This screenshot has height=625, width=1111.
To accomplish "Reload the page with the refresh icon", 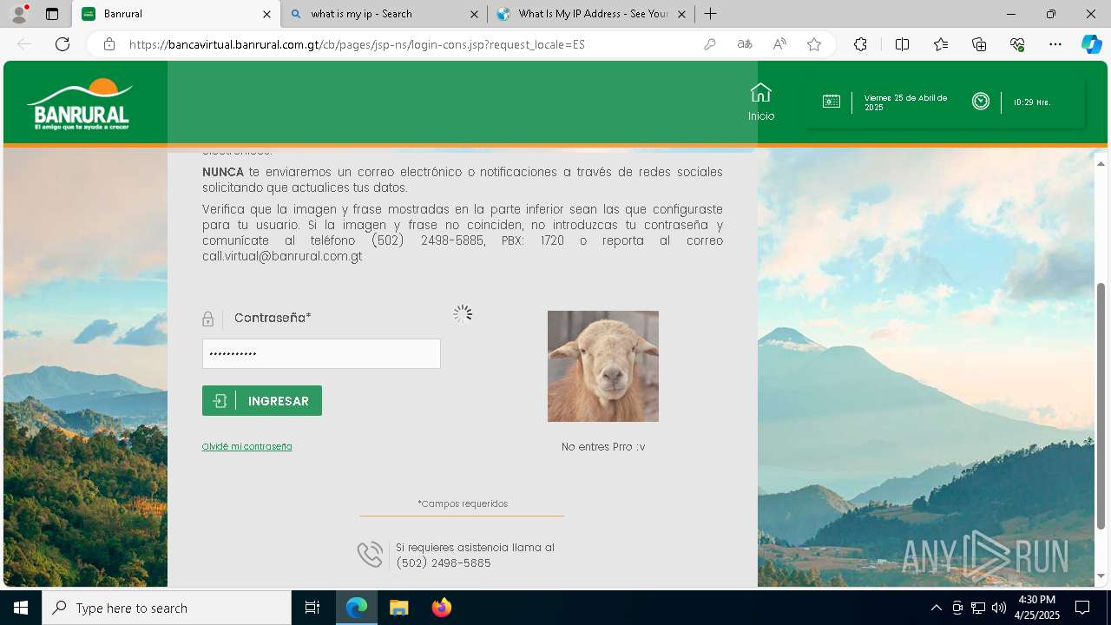I will [x=62, y=44].
